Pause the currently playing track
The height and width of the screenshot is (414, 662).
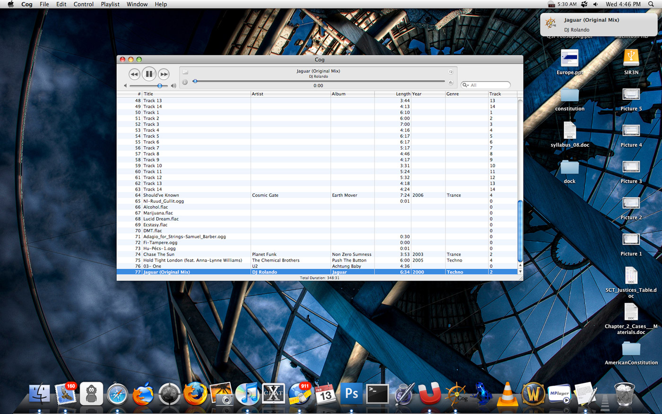pos(149,74)
